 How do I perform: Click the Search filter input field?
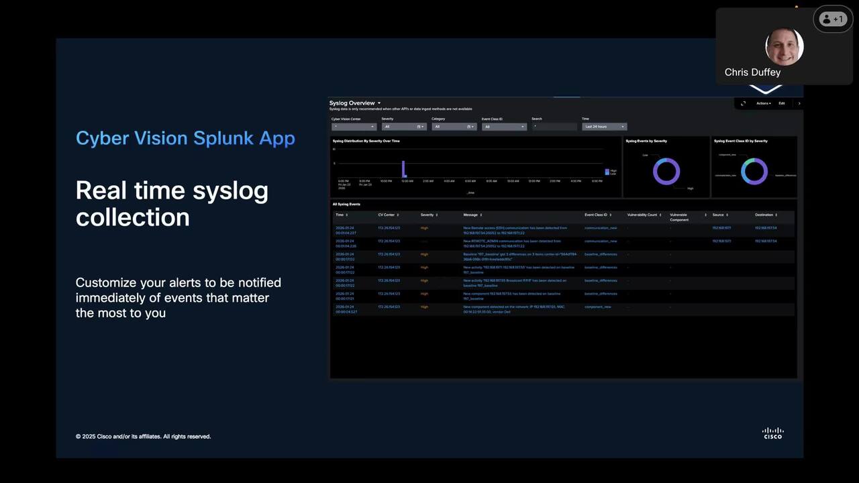tap(554, 126)
